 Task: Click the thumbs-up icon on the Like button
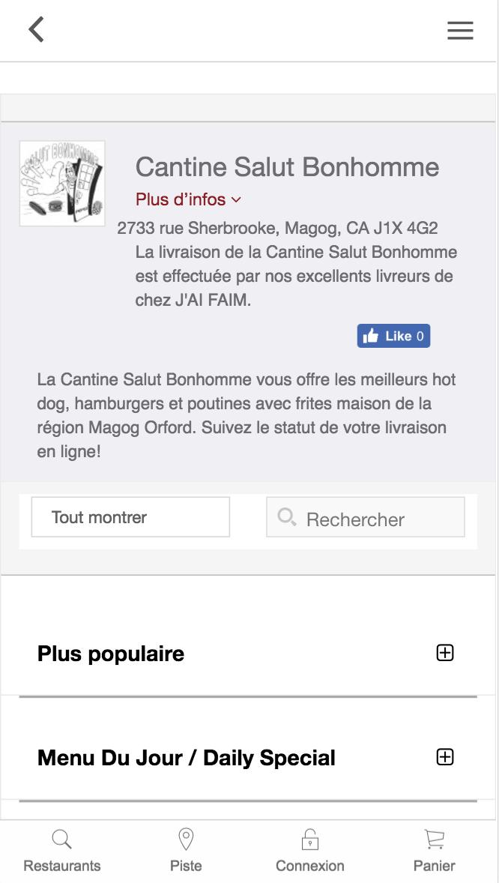[372, 336]
